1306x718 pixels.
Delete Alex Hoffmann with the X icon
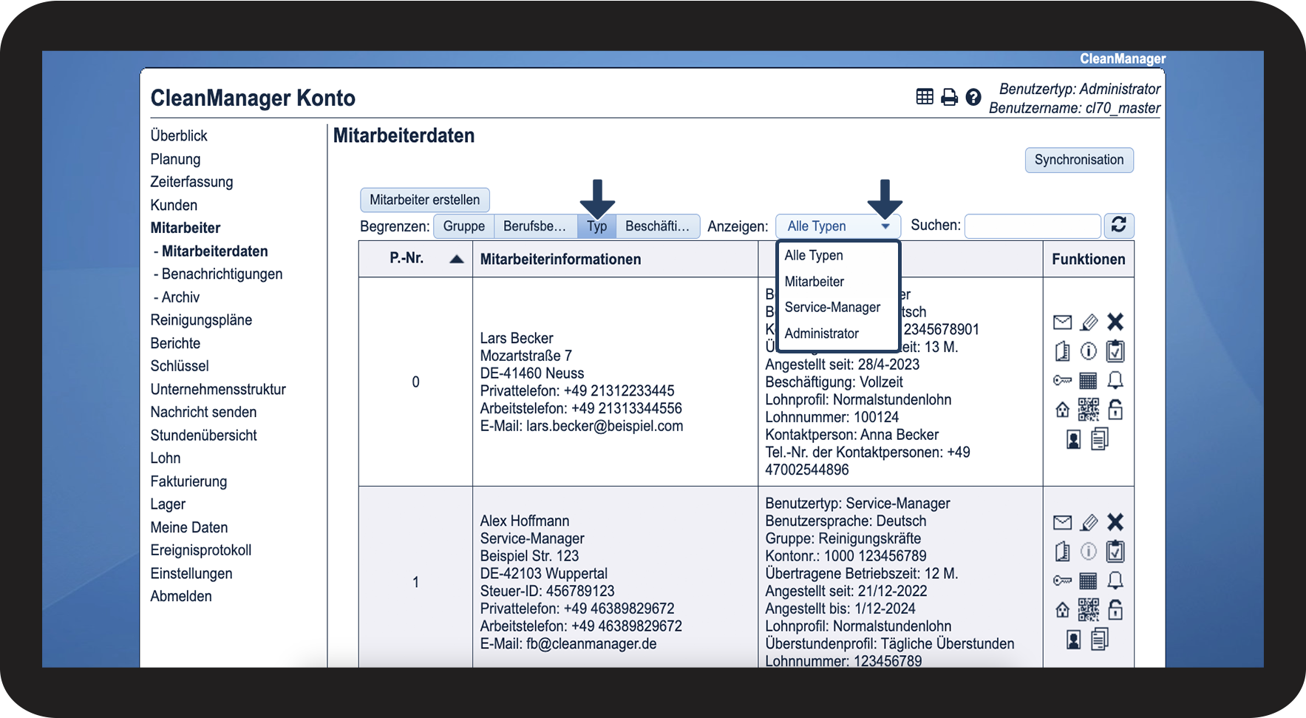(x=1115, y=522)
